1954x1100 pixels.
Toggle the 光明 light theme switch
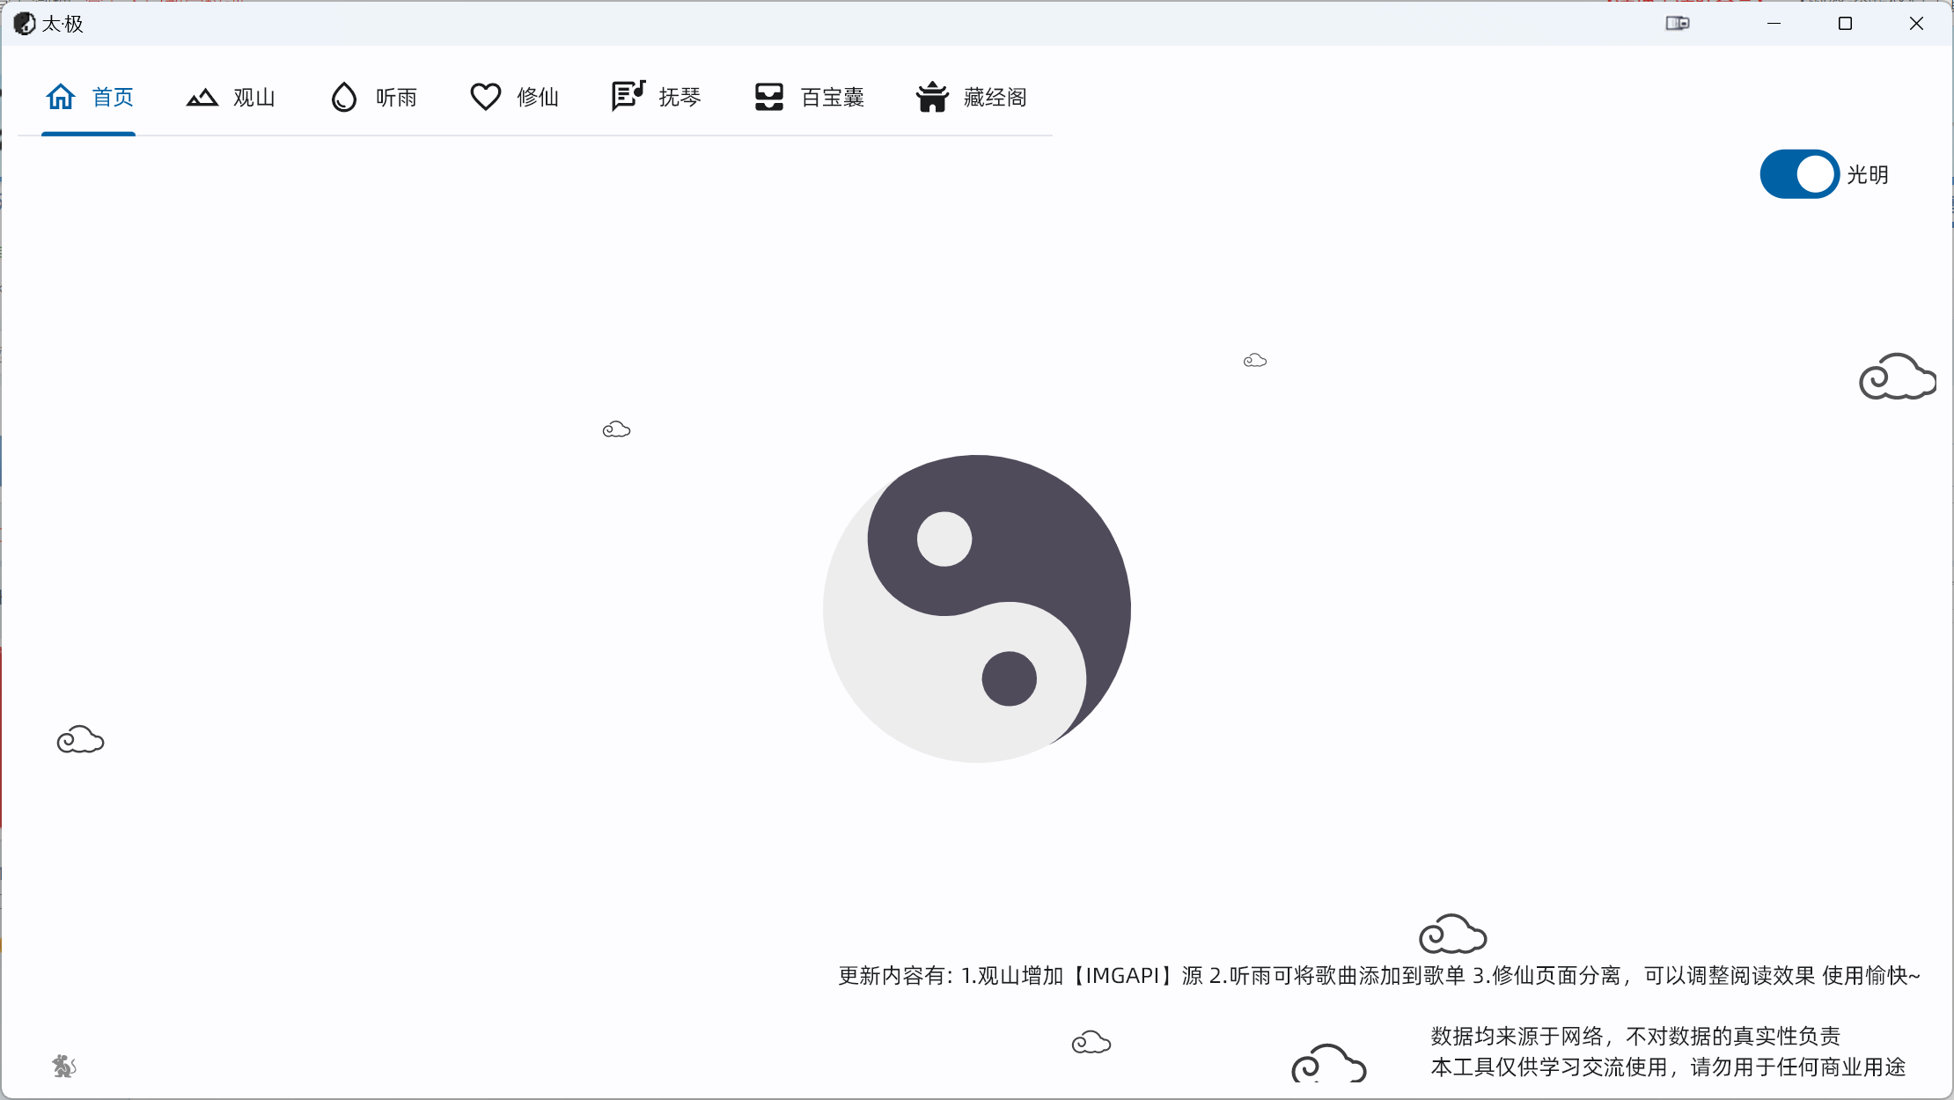point(1799,174)
